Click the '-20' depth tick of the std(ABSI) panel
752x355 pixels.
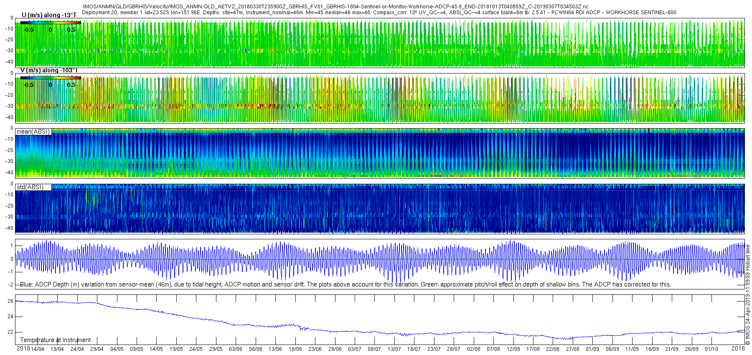9,206
